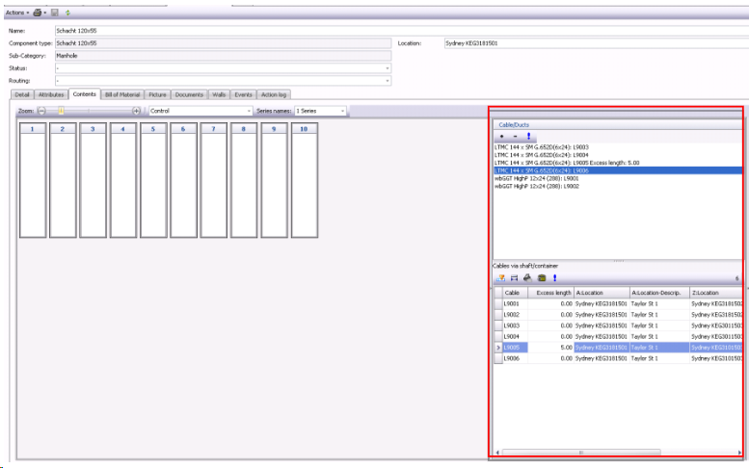Switch to the Walls tab
Screen dimensions: 749x468
(219, 95)
